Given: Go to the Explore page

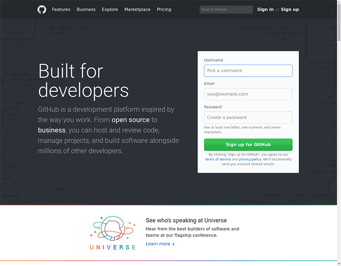Looking at the screenshot, I should (110, 10).
